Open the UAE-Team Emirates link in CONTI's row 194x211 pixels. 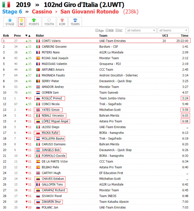click(112, 41)
